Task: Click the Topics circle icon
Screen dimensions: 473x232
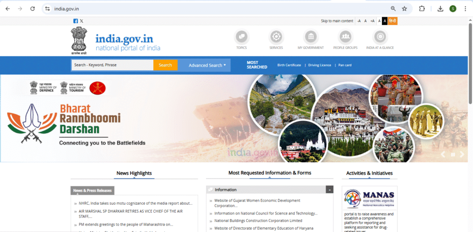Action: pyautogui.click(x=241, y=37)
